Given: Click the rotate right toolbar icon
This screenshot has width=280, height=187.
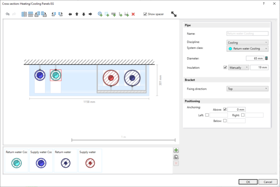Looking at the screenshot, I should pyautogui.click(x=61, y=14).
